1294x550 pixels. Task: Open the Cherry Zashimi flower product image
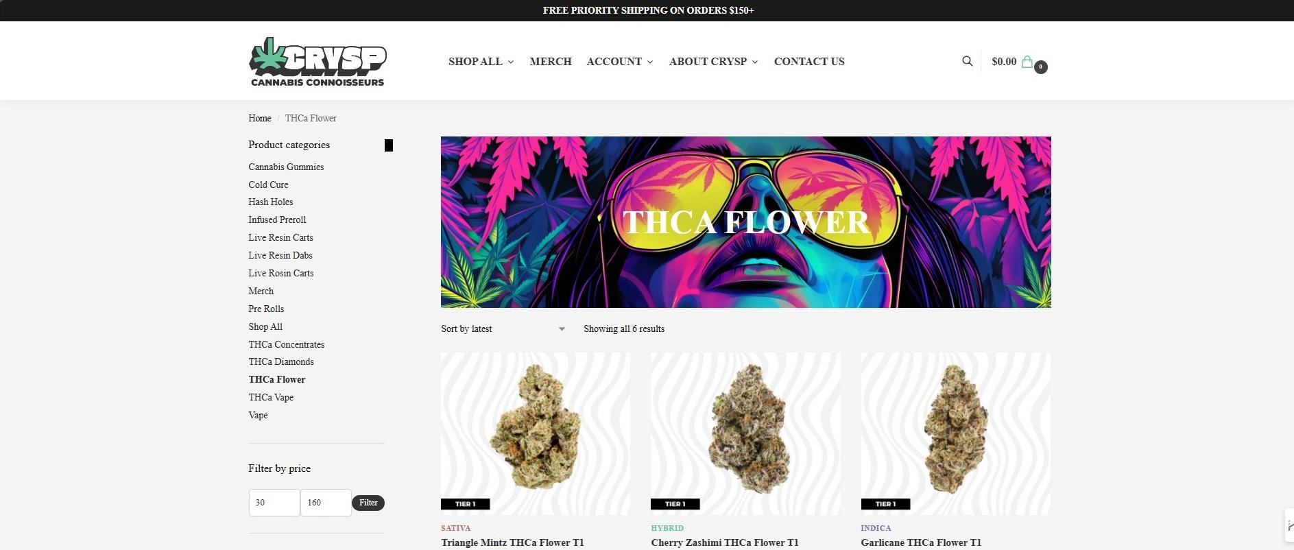pyautogui.click(x=745, y=433)
